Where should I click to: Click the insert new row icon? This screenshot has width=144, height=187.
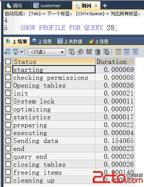pyautogui.click(x=71, y=52)
